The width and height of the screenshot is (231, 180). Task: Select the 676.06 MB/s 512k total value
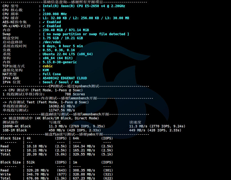(37, 178)
